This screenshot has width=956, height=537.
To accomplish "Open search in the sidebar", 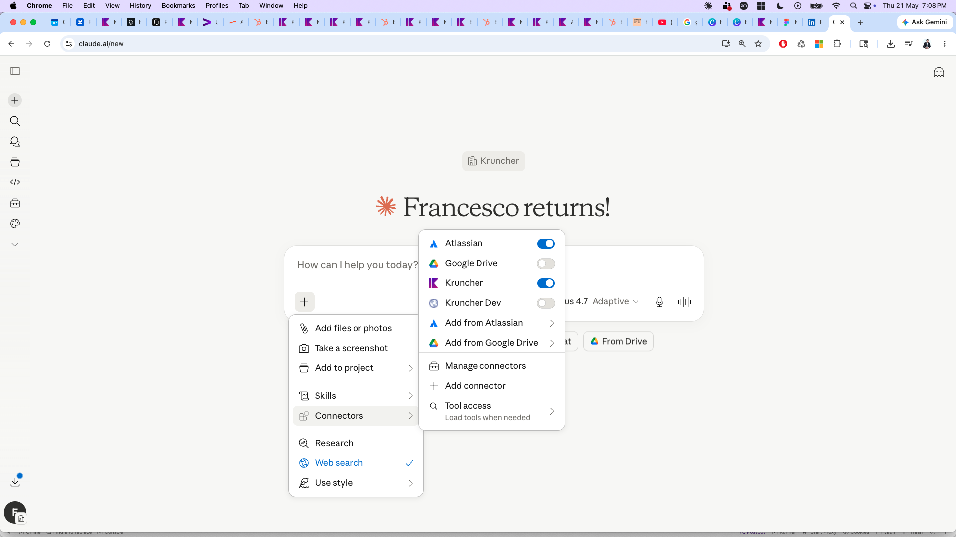I will [15, 121].
